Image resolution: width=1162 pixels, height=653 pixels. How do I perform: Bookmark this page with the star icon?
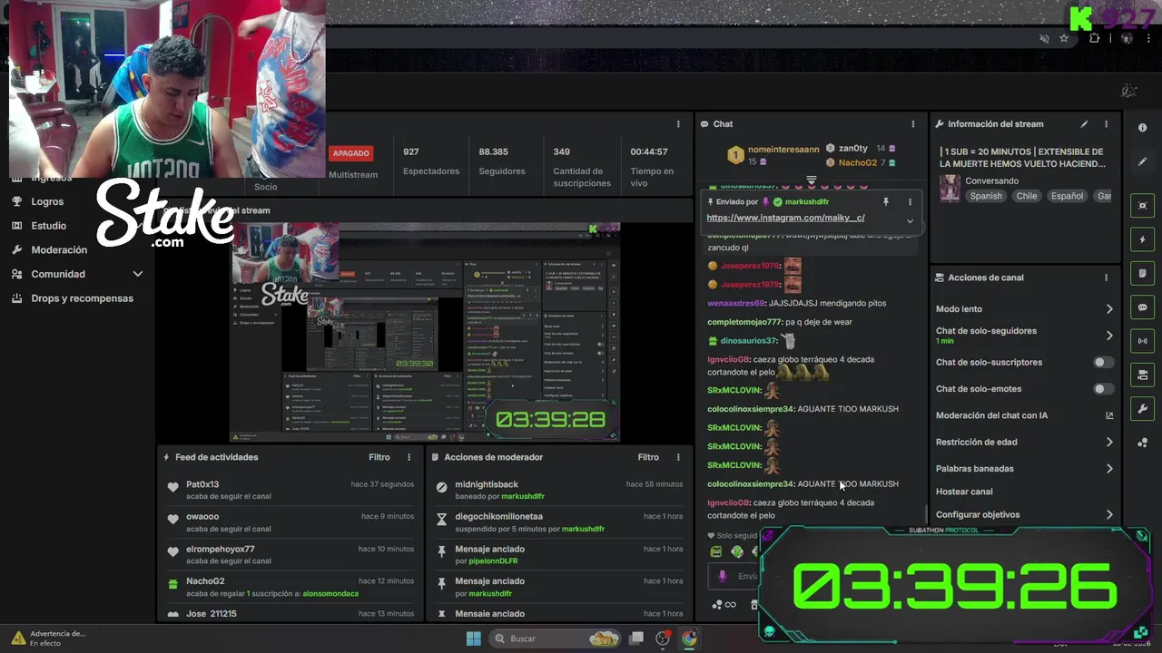click(x=1064, y=38)
